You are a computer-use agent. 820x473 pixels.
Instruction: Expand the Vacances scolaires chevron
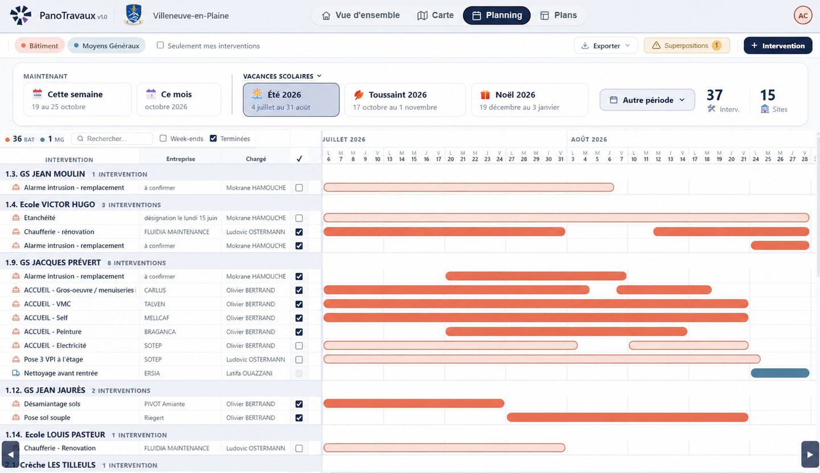319,76
